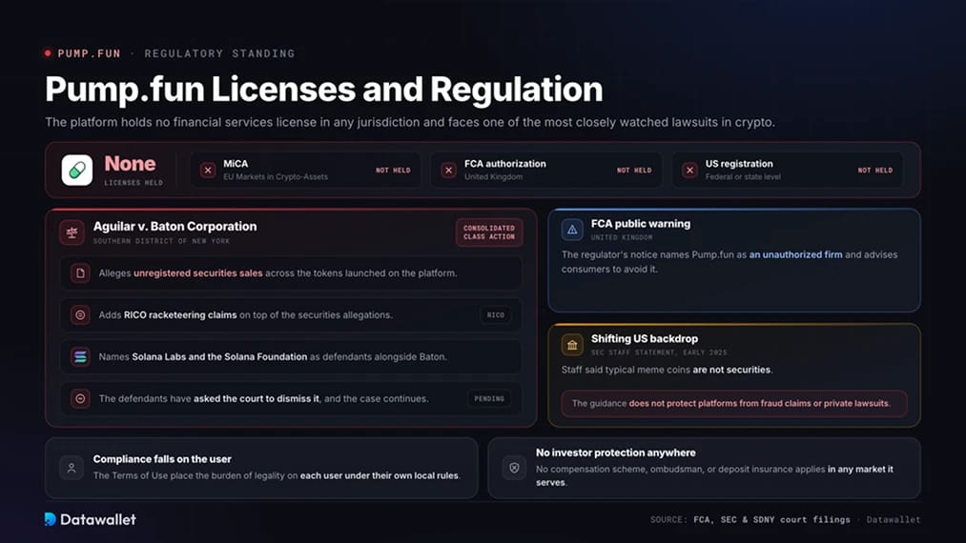
Task: Click the 'Shifting US backdrop' heading
Action: click(645, 338)
